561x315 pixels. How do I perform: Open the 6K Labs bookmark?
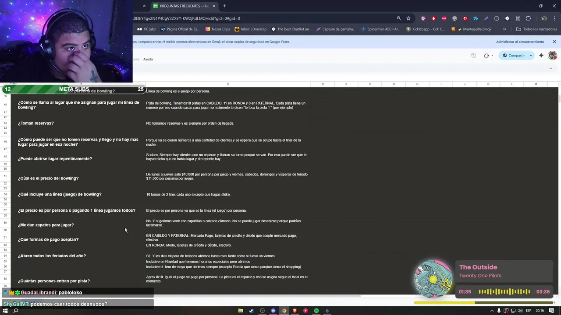point(146,29)
